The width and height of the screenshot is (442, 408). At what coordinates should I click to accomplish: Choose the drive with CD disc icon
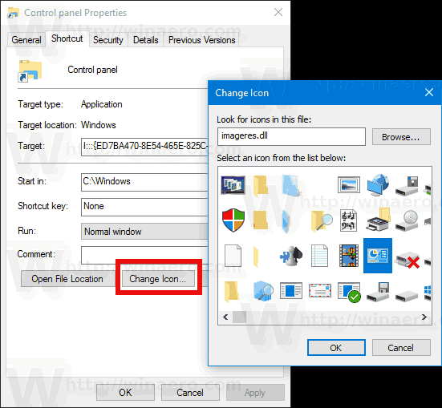[x=407, y=221]
